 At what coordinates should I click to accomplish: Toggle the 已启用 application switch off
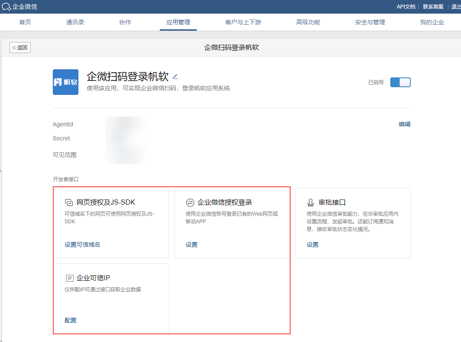click(400, 82)
